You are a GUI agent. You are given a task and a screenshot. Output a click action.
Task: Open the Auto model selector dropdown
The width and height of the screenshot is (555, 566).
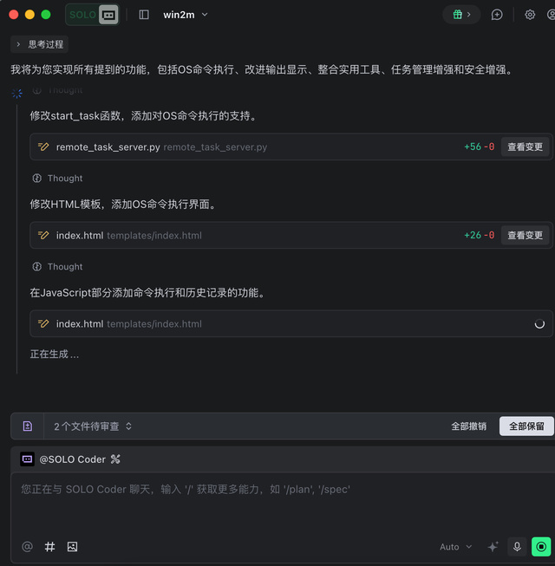tap(455, 547)
